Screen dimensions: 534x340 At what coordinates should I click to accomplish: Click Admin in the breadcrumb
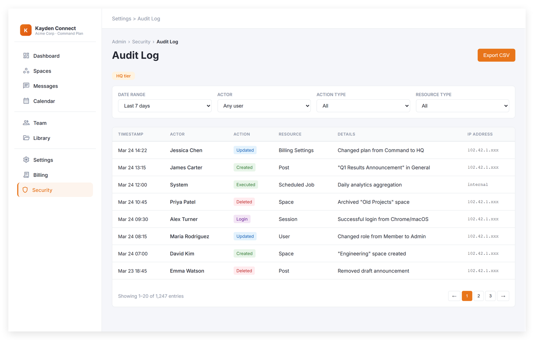[119, 42]
